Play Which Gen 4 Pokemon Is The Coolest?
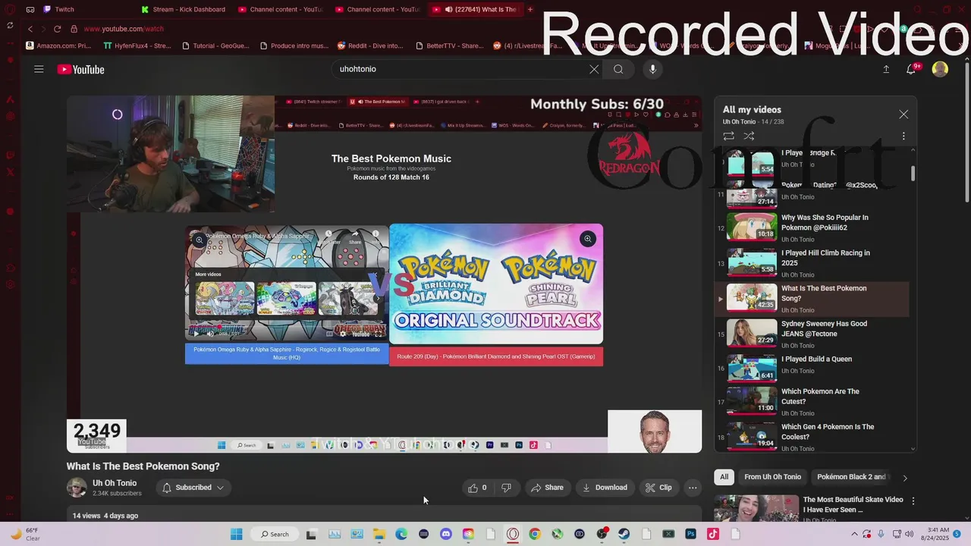This screenshot has width=971, height=546. click(x=812, y=437)
